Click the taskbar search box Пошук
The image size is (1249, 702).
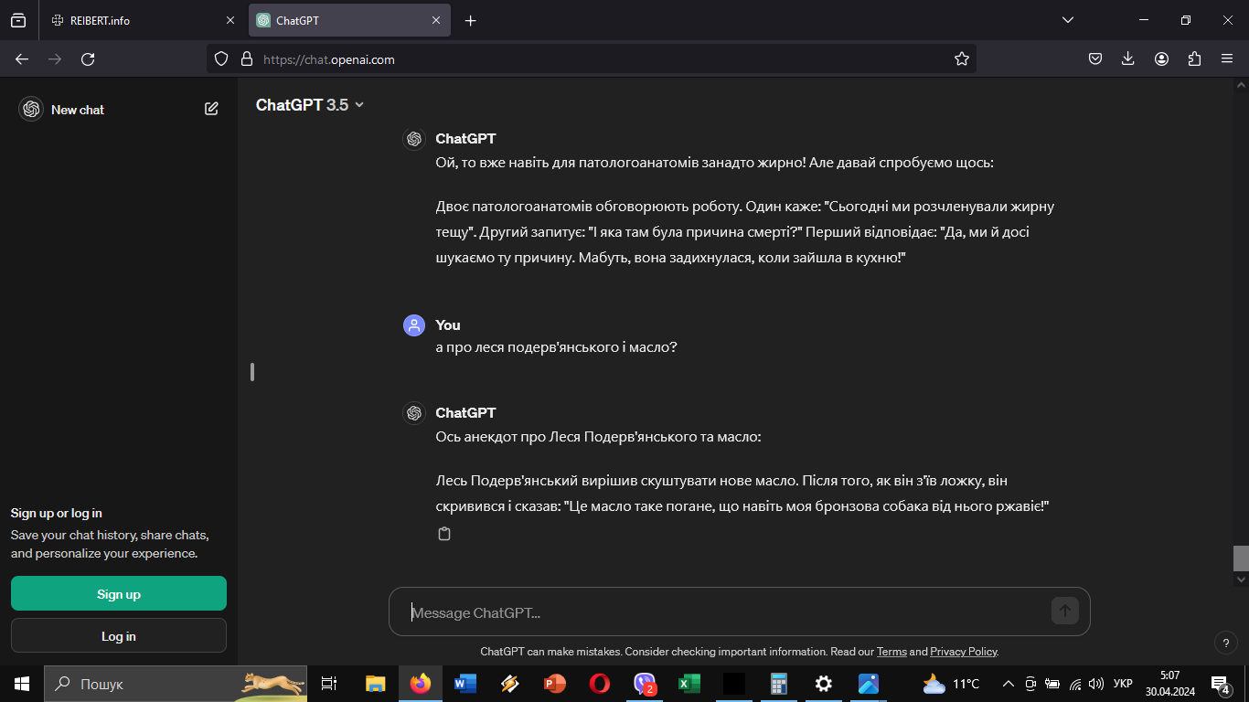176,684
